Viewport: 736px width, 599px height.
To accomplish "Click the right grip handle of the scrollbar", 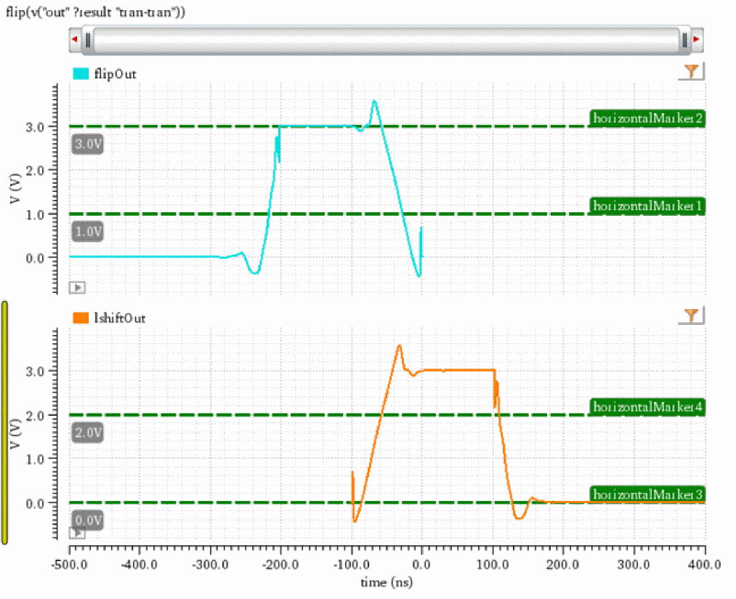I will pos(684,41).
